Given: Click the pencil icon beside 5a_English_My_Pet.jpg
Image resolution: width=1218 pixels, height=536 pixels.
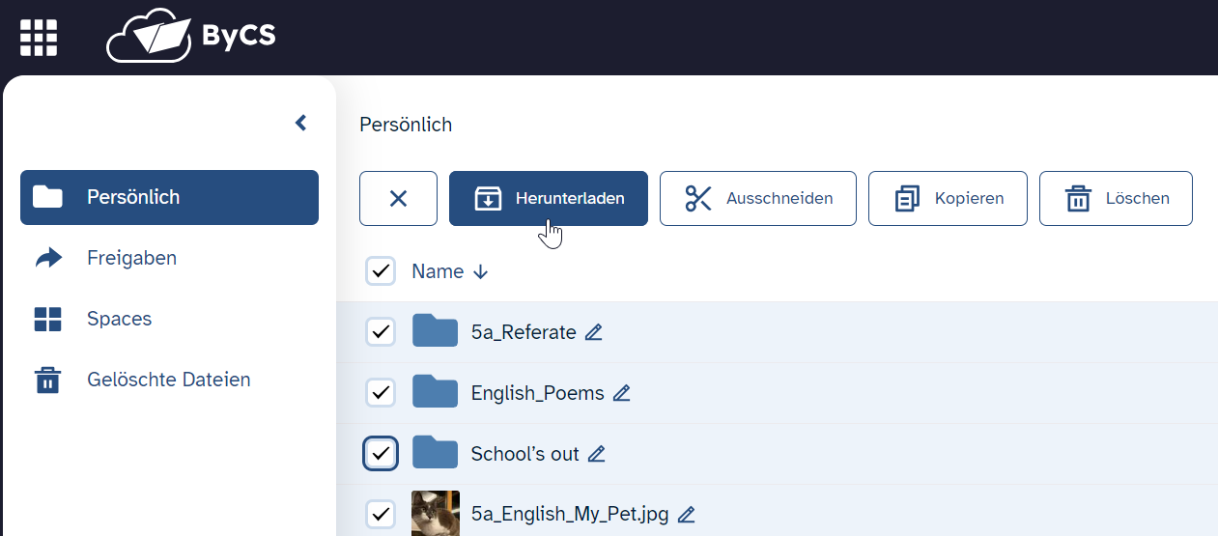Looking at the screenshot, I should click(x=687, y=515).
